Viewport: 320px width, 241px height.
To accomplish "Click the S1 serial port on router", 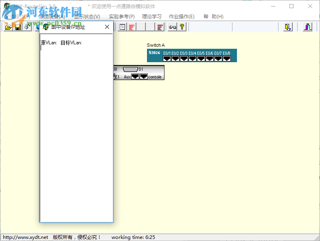I will 130,69.
